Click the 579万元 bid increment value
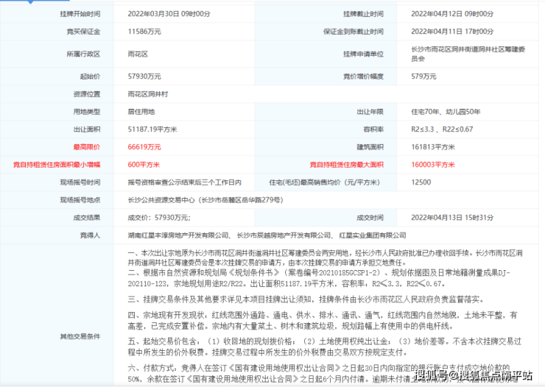 pos(425,77)
